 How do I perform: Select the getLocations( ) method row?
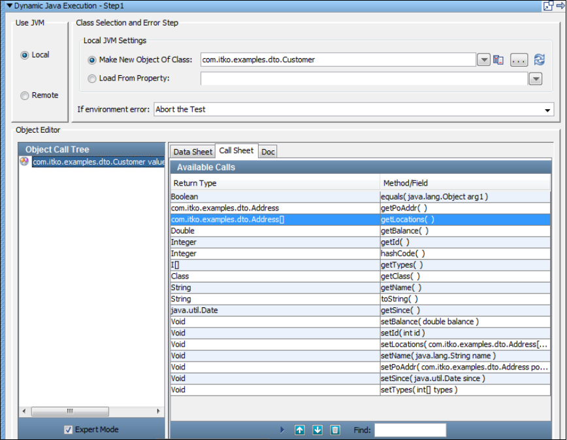(x=361, y=219)
